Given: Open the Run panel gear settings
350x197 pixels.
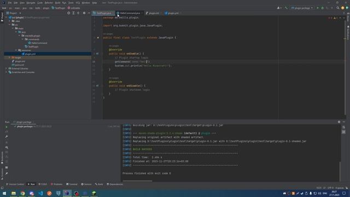Looking at the screenshot, I should [339, 121].
